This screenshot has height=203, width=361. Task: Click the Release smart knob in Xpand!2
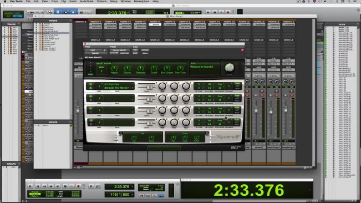pos(140,68)
